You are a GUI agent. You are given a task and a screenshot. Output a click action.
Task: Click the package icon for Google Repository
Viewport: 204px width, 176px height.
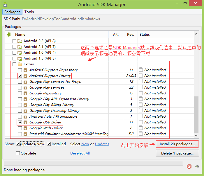(25, 94)
